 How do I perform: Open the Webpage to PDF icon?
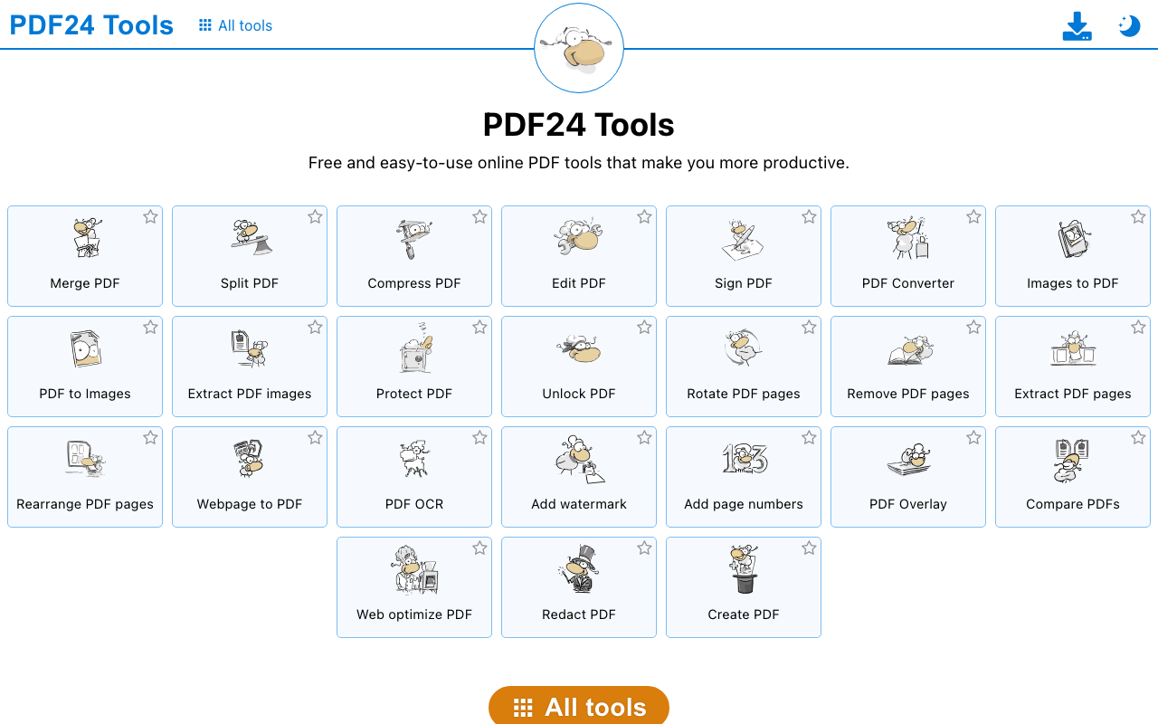(250, 459)
